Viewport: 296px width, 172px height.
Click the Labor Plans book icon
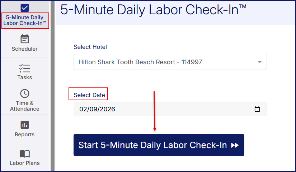(24, 154)
